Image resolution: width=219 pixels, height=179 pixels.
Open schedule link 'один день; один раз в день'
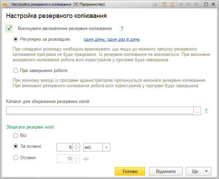click(x=112, y=39)
